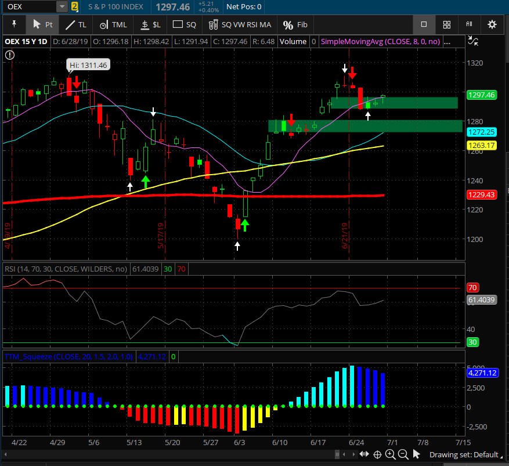Open the RSI (14, 70, 30, CLOSE, WILDERS, no) label

[x=66, y=269]
